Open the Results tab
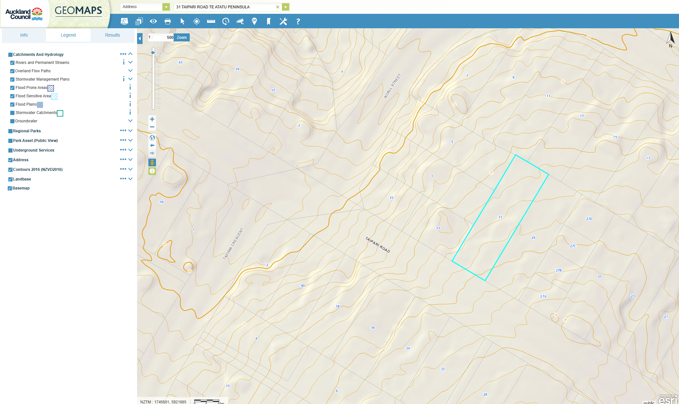679x404 pixels. coord(112,35)
